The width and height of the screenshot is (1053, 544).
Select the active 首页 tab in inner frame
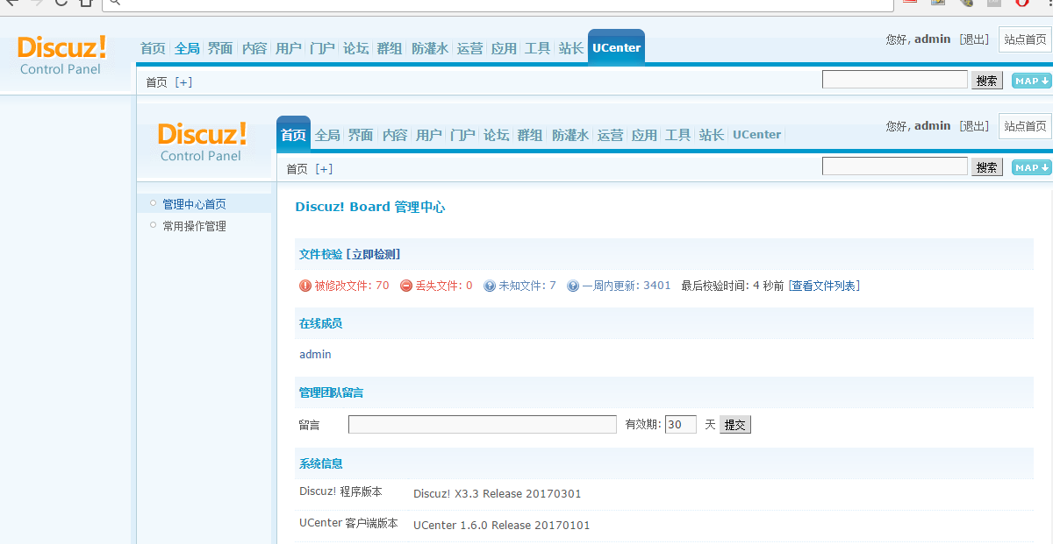pos(293,134)
